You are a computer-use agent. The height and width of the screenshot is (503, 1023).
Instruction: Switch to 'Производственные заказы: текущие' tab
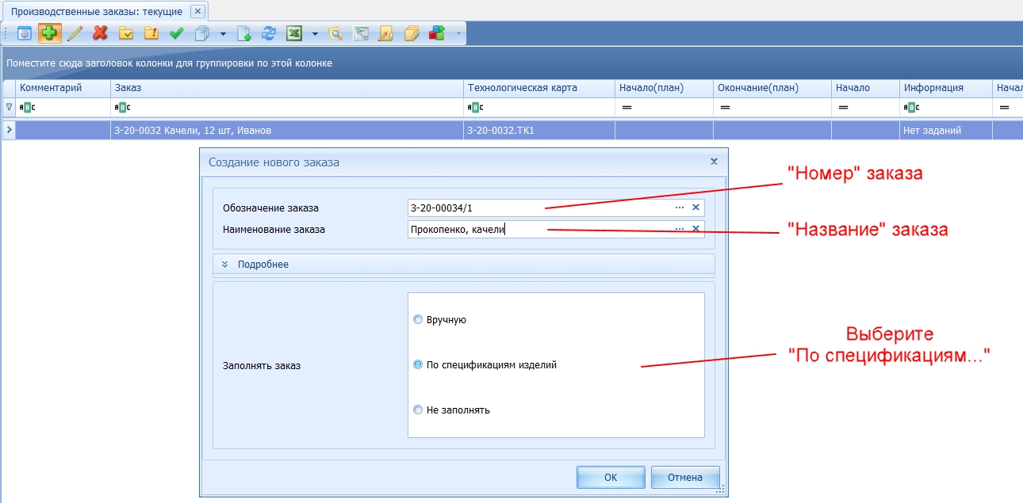(x=96, y=12)
